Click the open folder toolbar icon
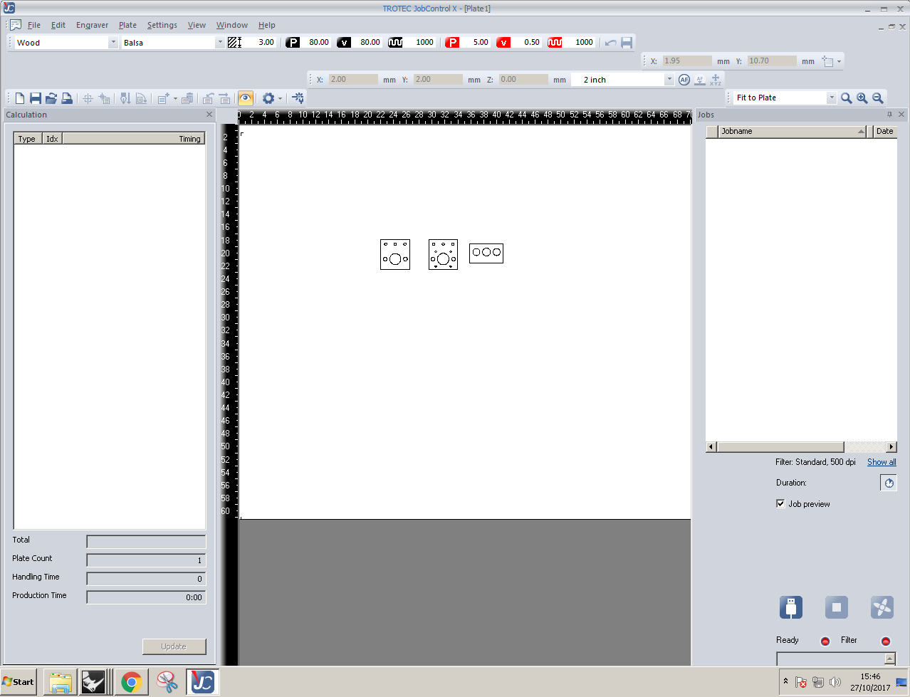 pos(51,98)
